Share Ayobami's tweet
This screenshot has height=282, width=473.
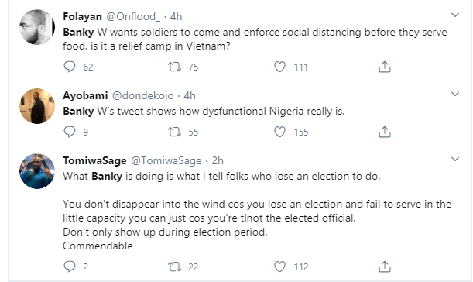[385, 132]
